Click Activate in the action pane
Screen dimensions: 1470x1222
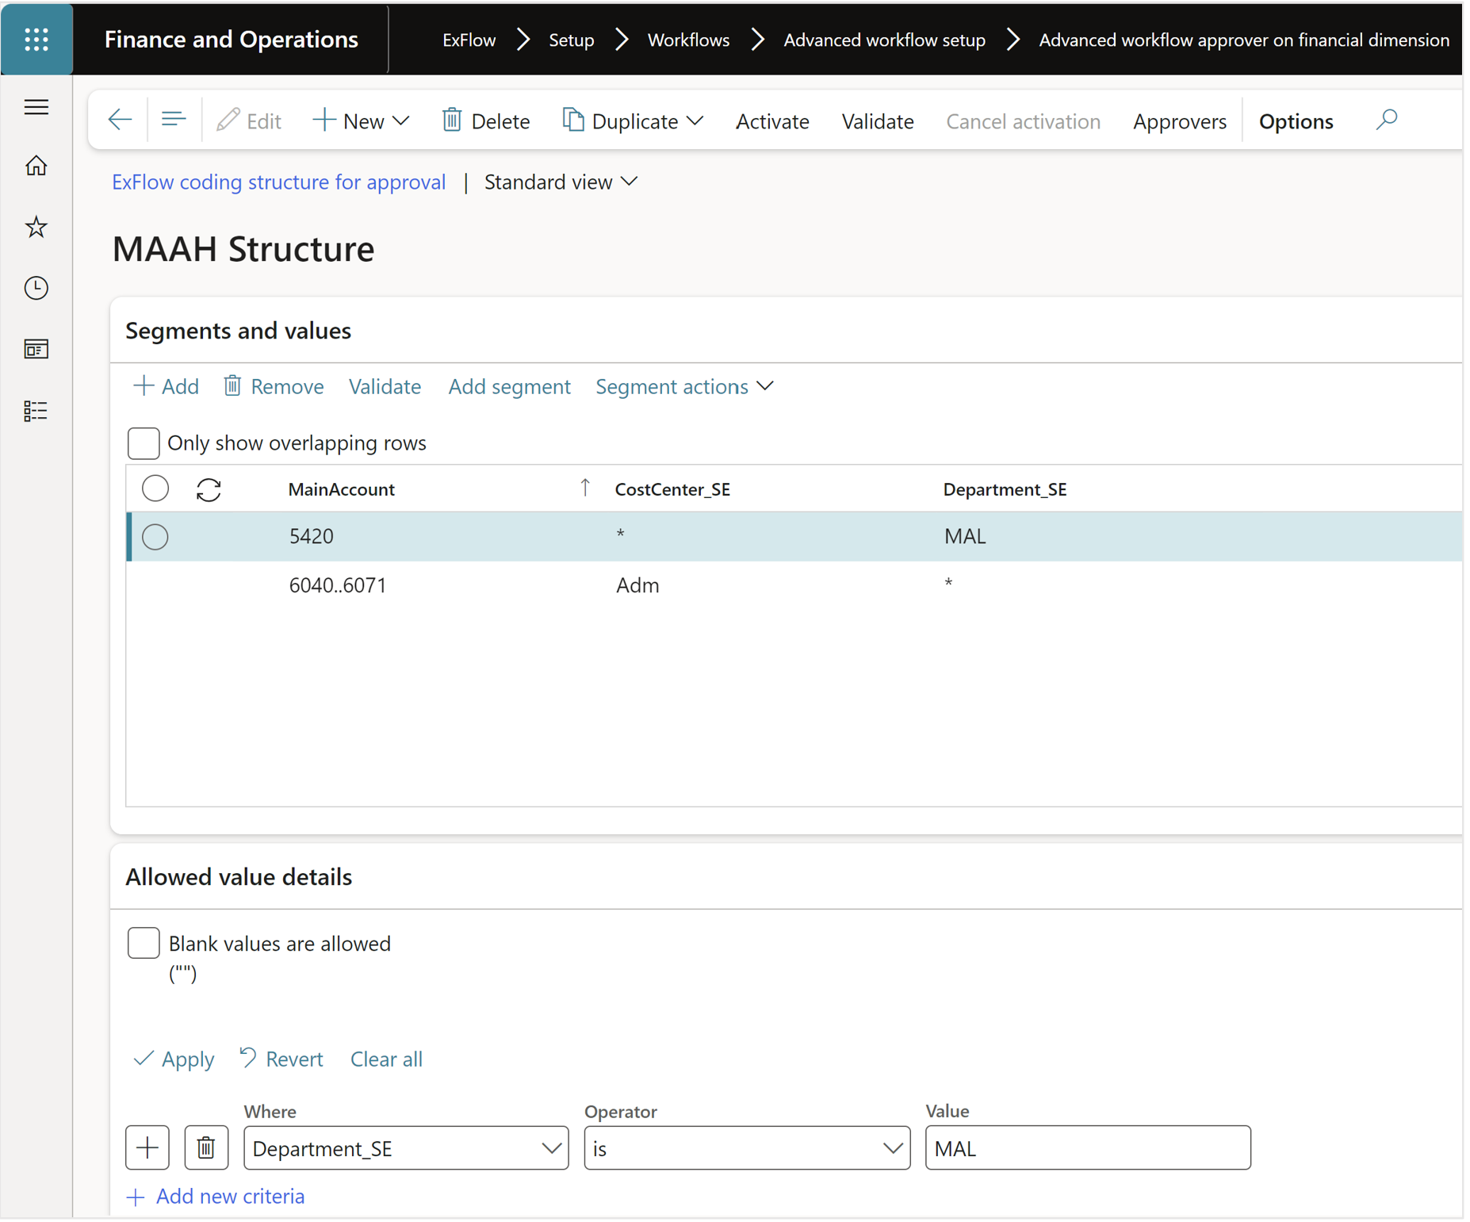click(x=772, y=121)
